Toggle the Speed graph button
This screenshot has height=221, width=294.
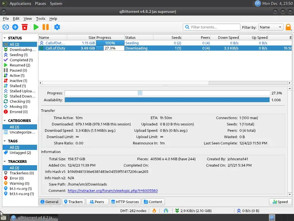[280, 202]
